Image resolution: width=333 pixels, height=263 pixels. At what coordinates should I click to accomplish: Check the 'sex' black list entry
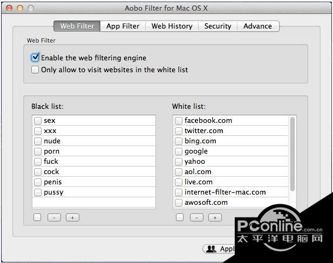[38, 121]
